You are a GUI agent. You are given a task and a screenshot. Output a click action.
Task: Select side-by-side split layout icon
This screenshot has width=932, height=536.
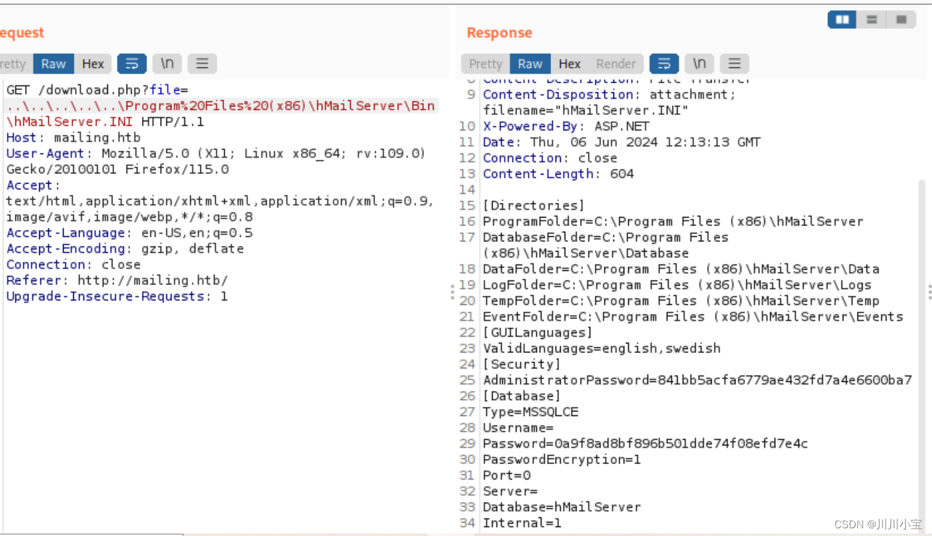click(842, 20)
